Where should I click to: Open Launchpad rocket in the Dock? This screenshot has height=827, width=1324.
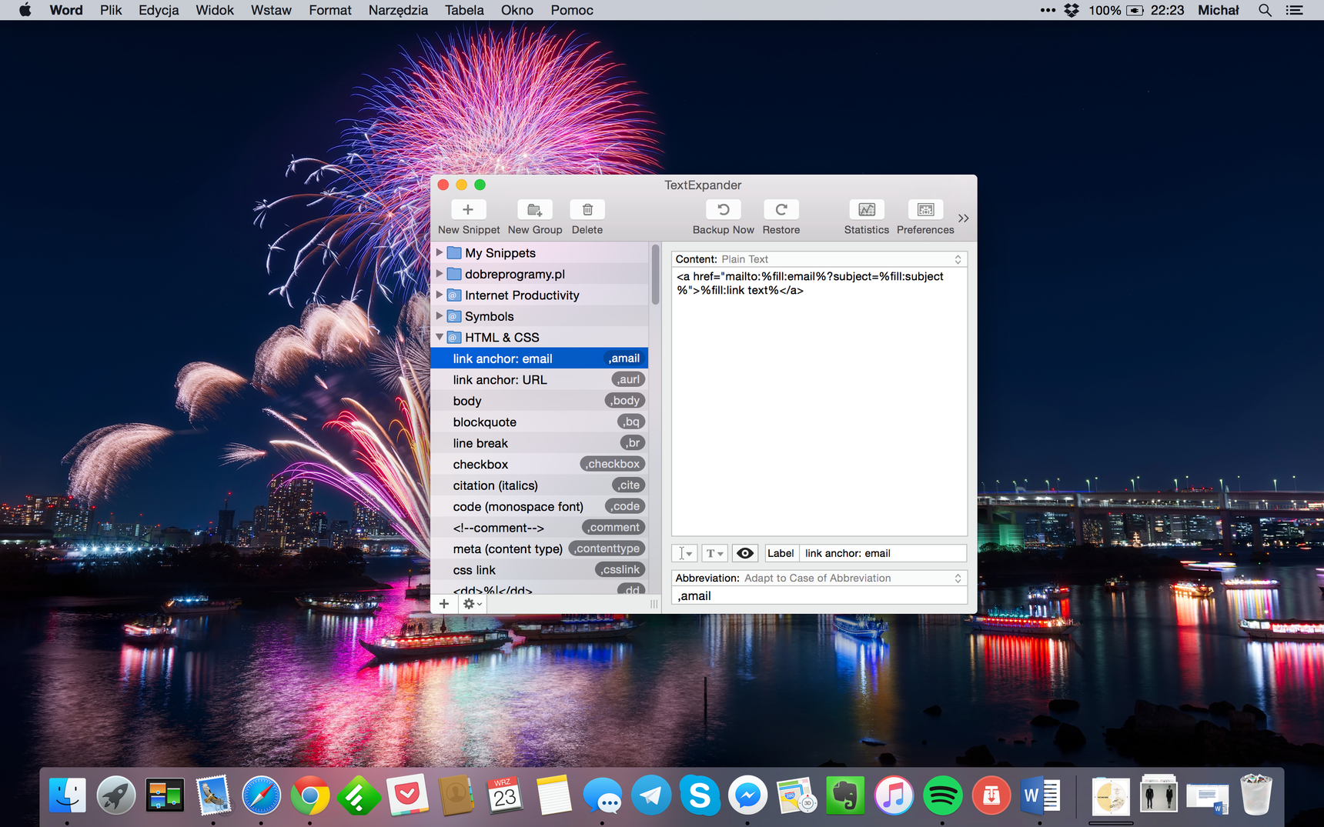click(x=116, y=795)
